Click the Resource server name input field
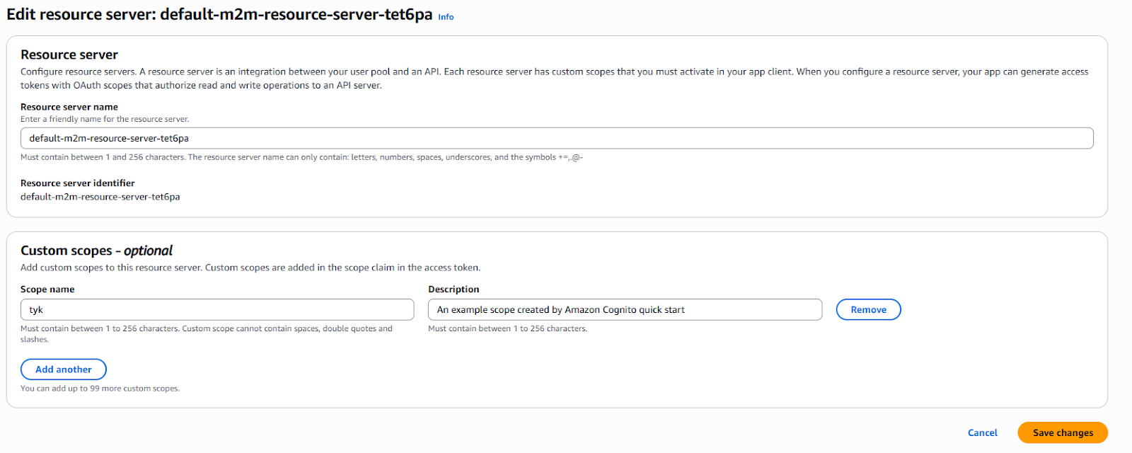Image resolution: width=1132 pixels, height=453 pixels. click(556, 138)
